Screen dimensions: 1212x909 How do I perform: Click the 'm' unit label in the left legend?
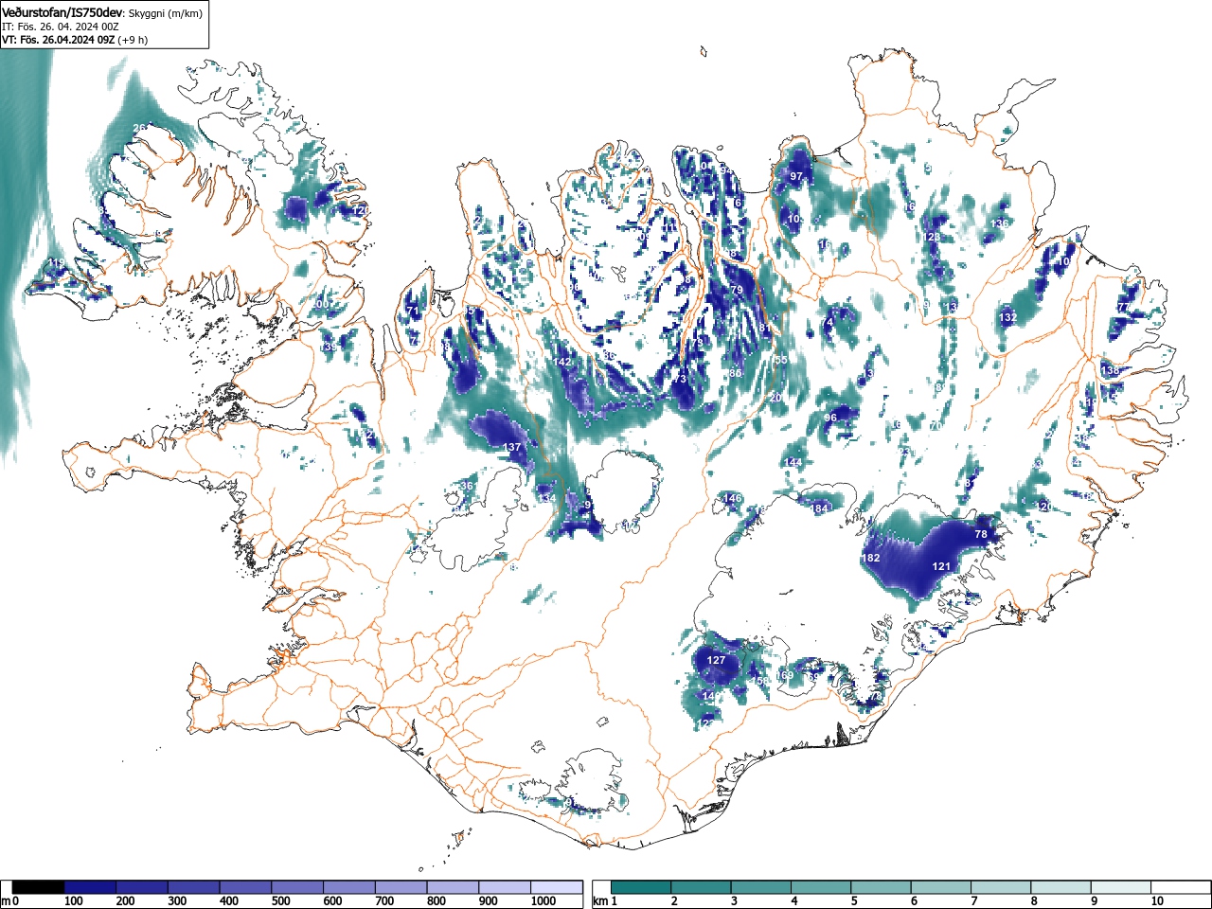[x=6, y=901]
